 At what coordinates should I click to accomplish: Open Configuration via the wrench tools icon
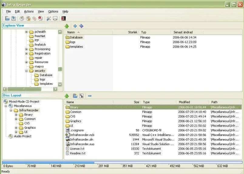[x=49, y=19]
